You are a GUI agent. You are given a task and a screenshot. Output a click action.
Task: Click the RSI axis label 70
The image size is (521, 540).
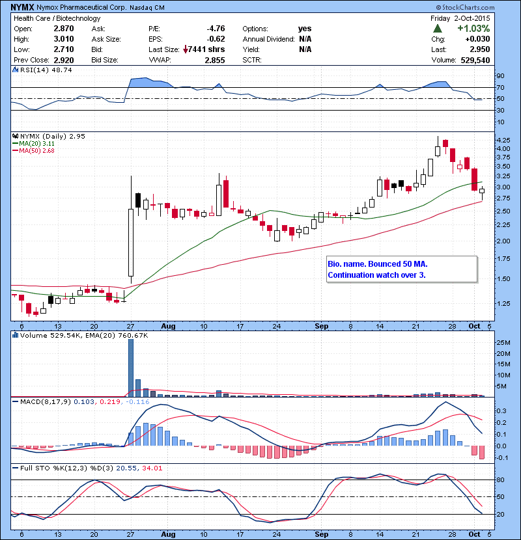[500, 87]
